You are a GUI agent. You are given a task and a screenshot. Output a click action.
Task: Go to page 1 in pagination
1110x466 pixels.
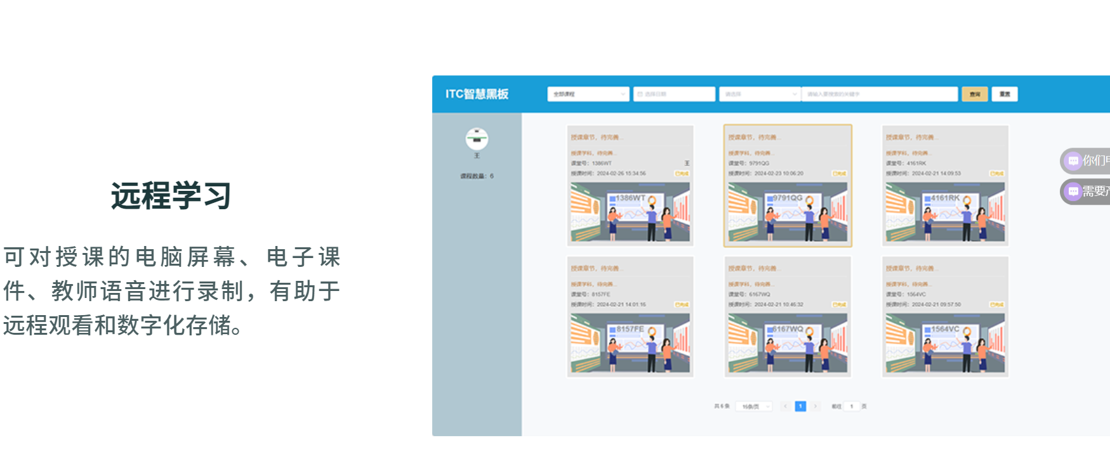point(800,406)
